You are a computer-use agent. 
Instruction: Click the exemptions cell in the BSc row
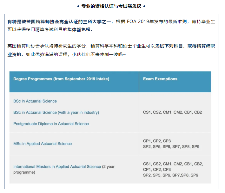coord(172,112)
